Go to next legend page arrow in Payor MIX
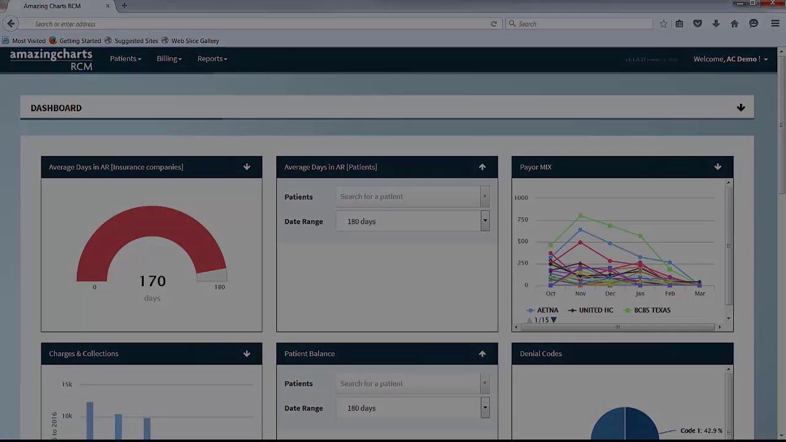 pos(554,320)
